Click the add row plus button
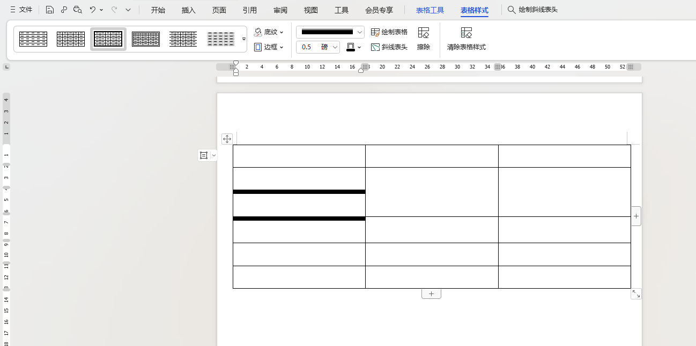This screenshot has height=346, width=696. pos(431,294)
